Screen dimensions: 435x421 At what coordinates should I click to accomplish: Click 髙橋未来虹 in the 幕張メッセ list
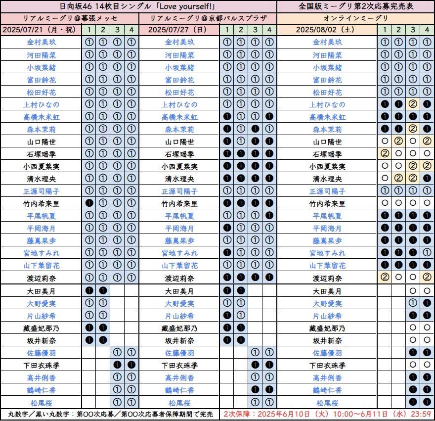pos(42,117)
